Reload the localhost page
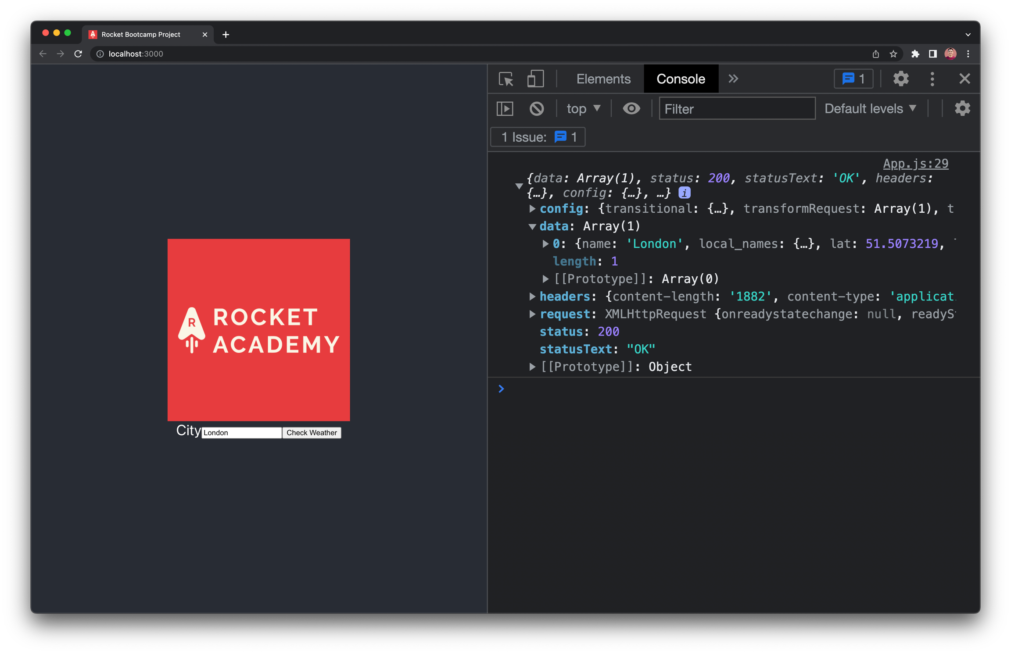Screen dimensions: 1011x654 pyautogui.click(x=78, y=54)
